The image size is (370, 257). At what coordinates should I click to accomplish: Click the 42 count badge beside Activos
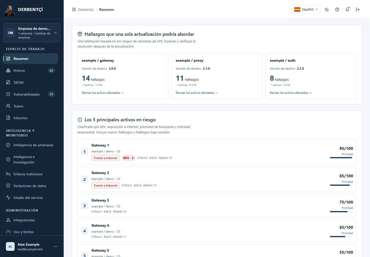pyautogui.click(x=51, y=70)
